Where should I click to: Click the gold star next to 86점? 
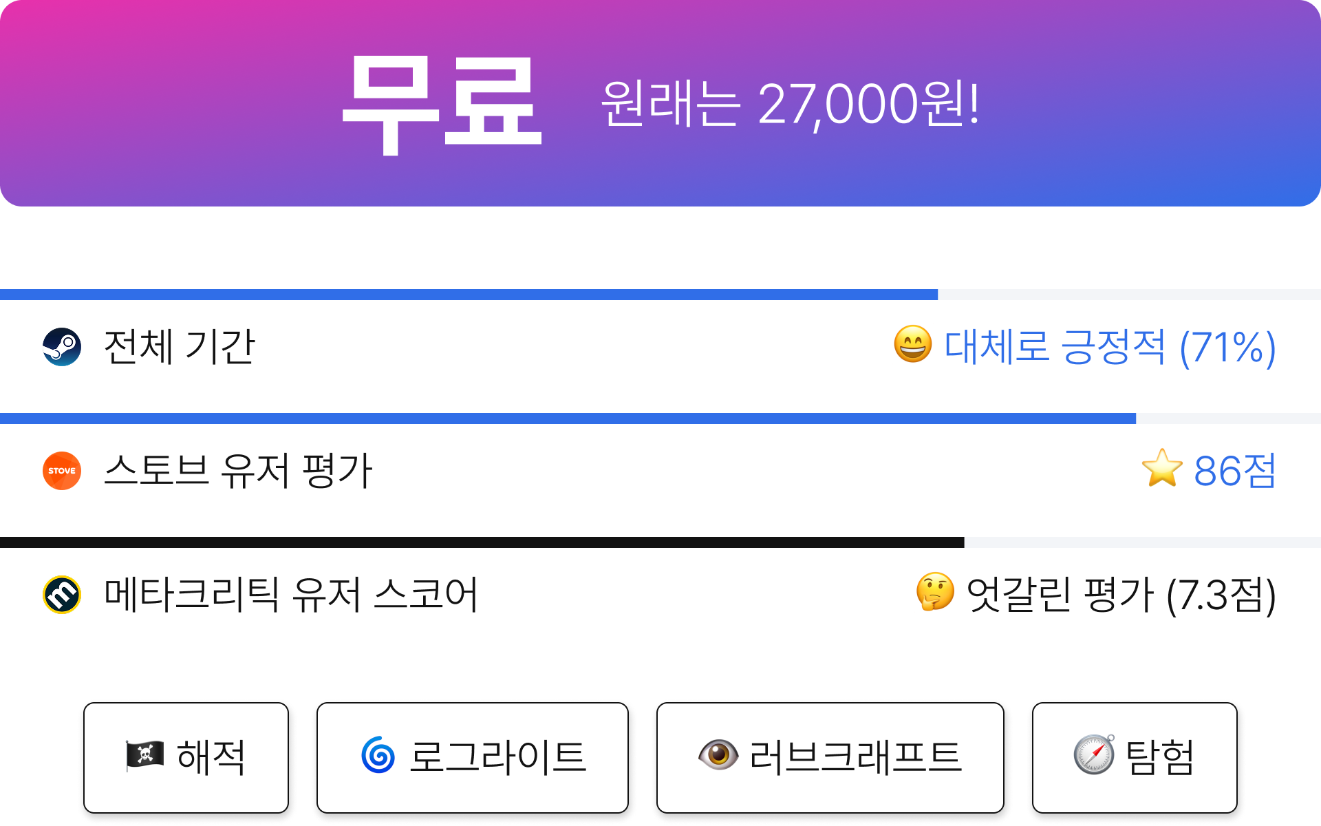pos(1162,469)
